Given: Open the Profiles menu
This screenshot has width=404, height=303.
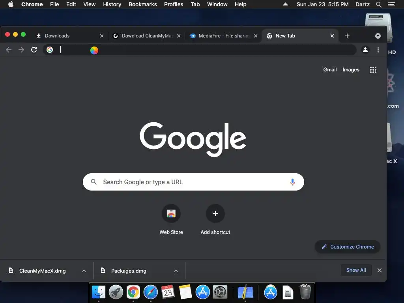Looking at the screenshot, I should pyautogui.click(x=174, y=4).
